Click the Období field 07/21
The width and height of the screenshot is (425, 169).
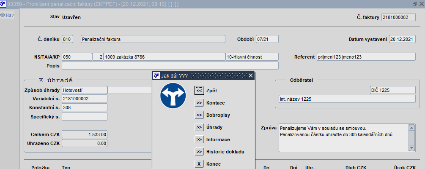tap(267, 39)
